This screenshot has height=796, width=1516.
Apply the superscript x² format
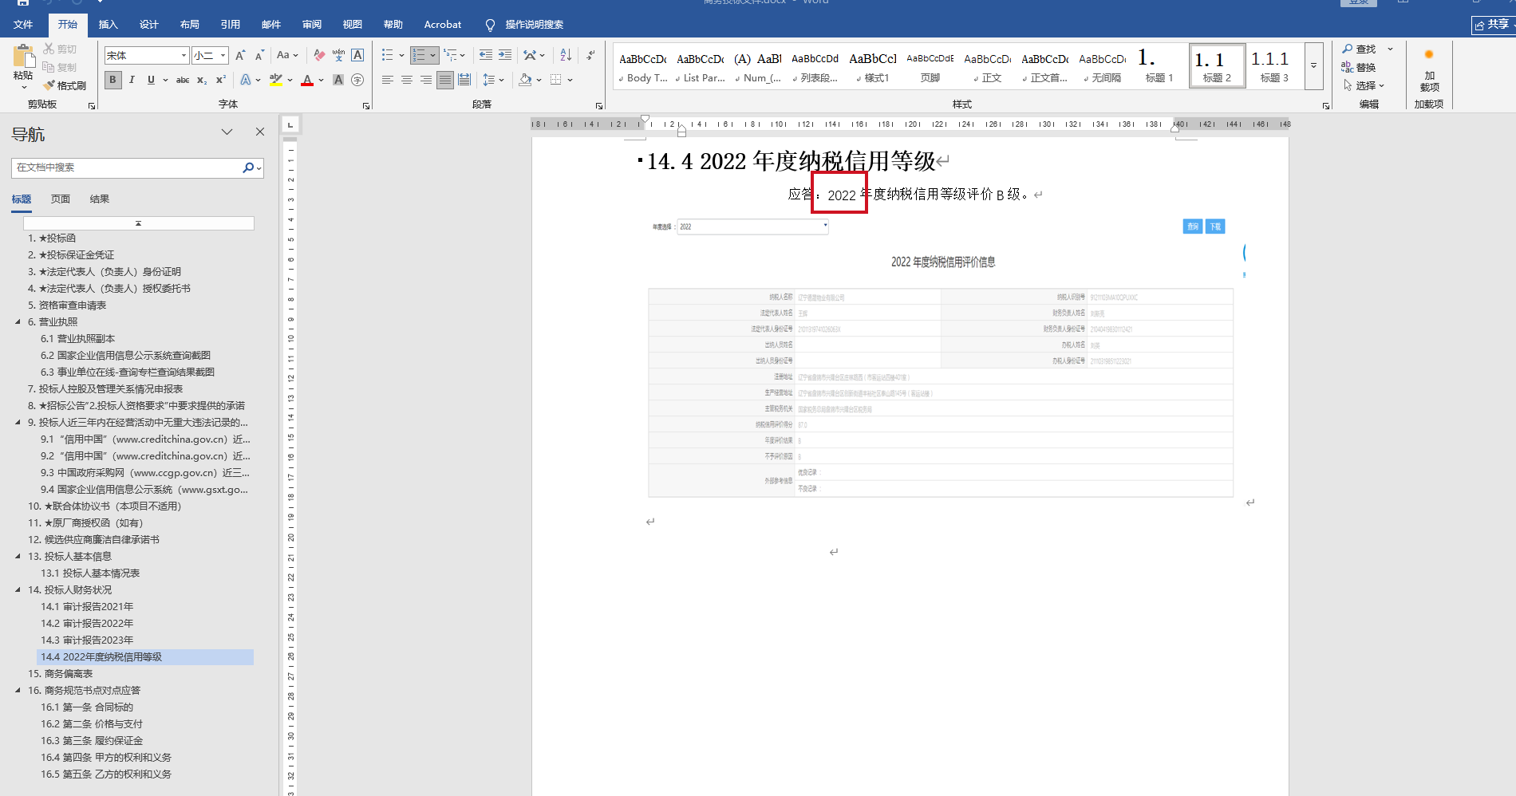(x=221, y=80)
